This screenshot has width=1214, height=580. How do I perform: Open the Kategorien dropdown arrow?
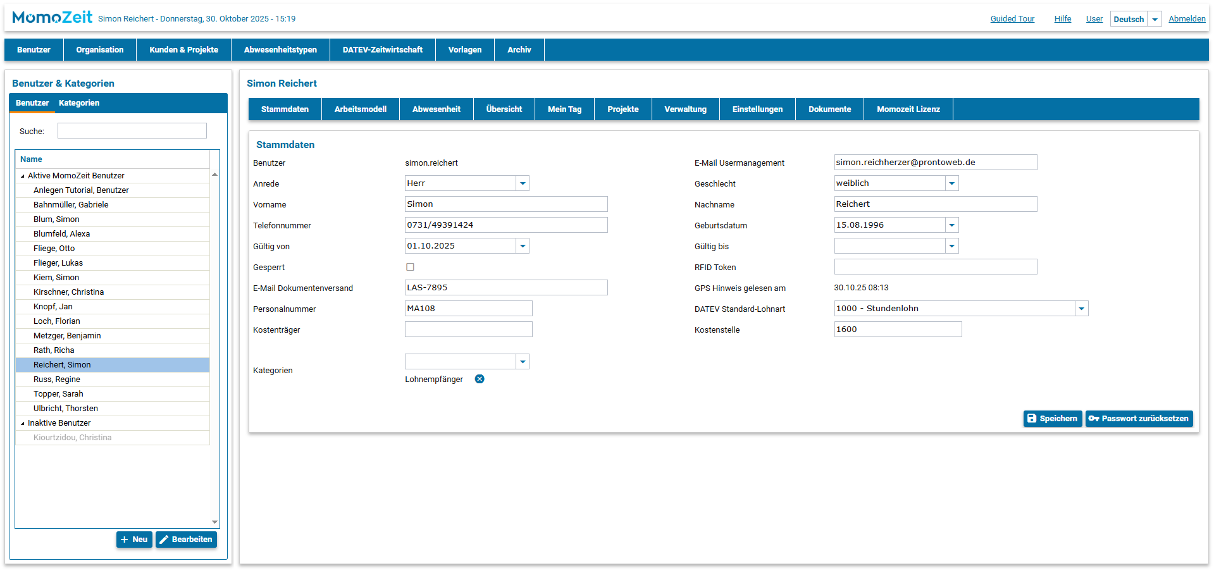point(523,362)
